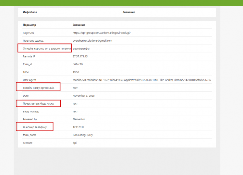Click the 'Инфоблок' column header
Screen dimensions: 243x175
point(30,12)
